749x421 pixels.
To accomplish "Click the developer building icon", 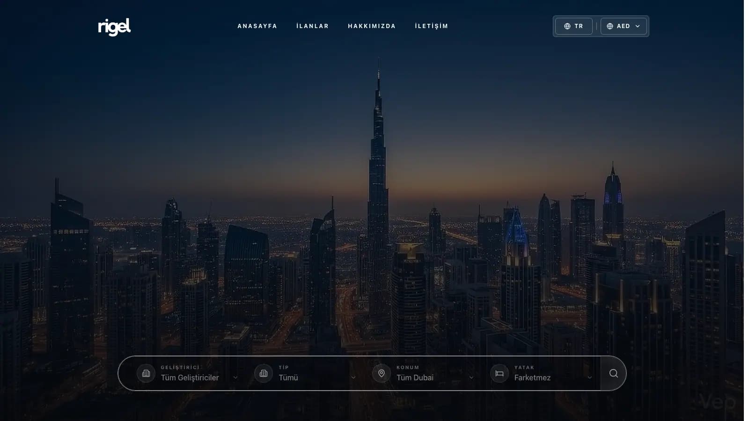I will [x=146, y=373].
